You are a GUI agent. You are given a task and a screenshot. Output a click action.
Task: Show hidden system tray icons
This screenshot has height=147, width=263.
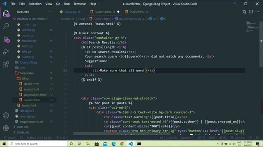[x=217, y=144]
